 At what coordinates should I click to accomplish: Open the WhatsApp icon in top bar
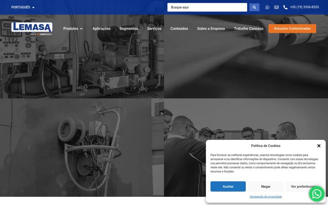coord(267,7)
